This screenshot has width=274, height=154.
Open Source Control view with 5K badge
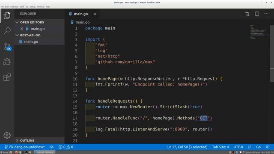tap(7, 47)
